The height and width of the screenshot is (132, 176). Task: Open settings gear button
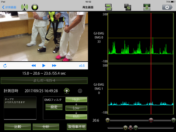pos(167,7)
